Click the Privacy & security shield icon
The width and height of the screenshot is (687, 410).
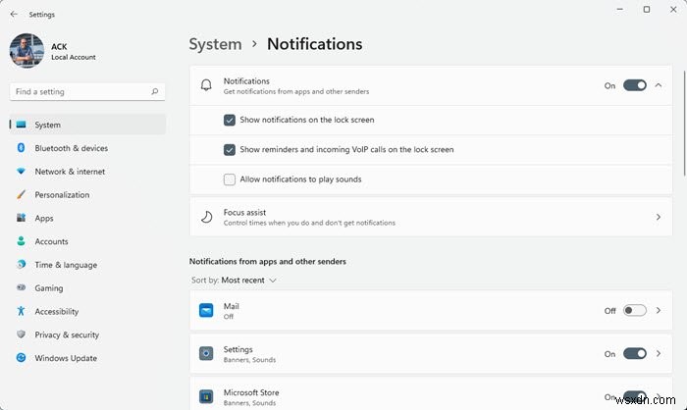pyautogui.click(x=21, y=335)
